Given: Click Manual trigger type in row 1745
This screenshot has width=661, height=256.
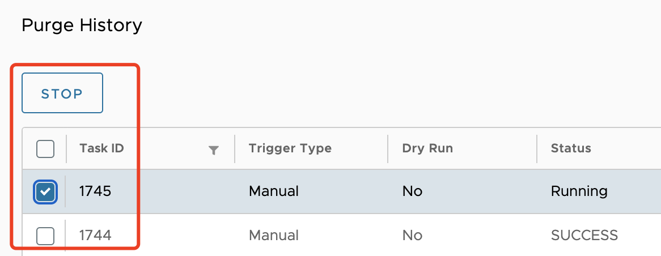Looking at the screenshot, I should tap(274, 191).
